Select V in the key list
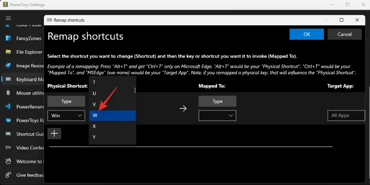This screenshot has height=185, width=370. coord(112,104)
